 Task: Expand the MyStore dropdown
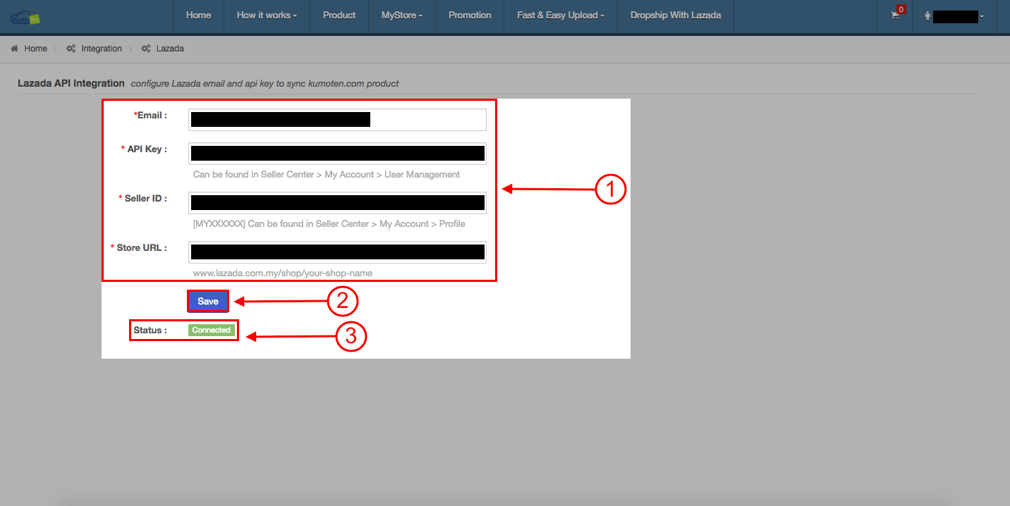pyautogui.click(x=402, y=16)
